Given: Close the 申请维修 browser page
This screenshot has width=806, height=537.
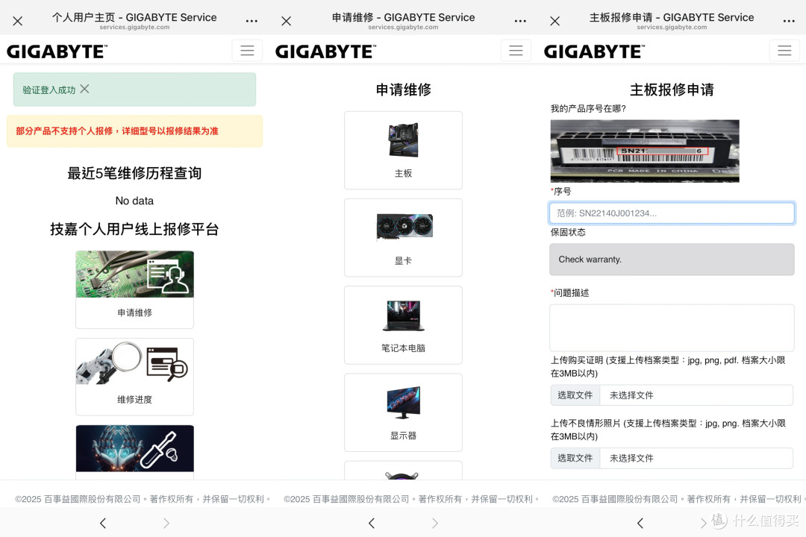Looking at the screenshot, I should (287, 21).
